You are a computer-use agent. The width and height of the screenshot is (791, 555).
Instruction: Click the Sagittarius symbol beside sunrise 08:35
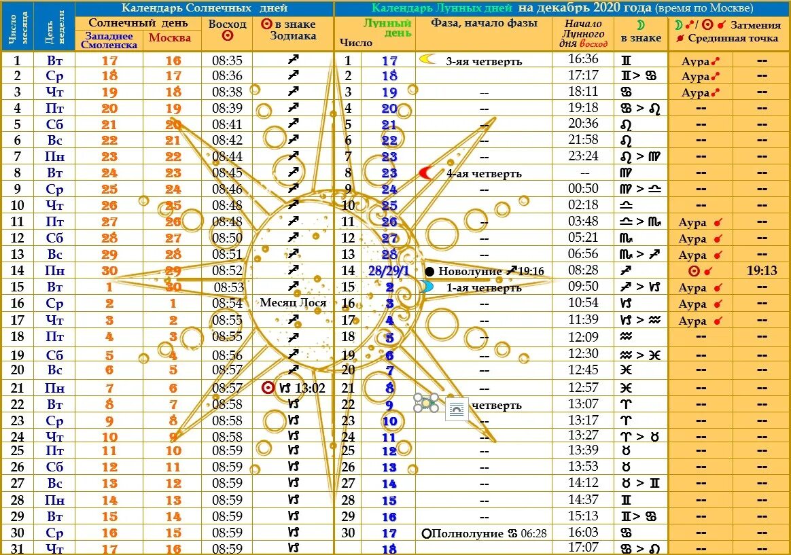(x=293, y=60)
